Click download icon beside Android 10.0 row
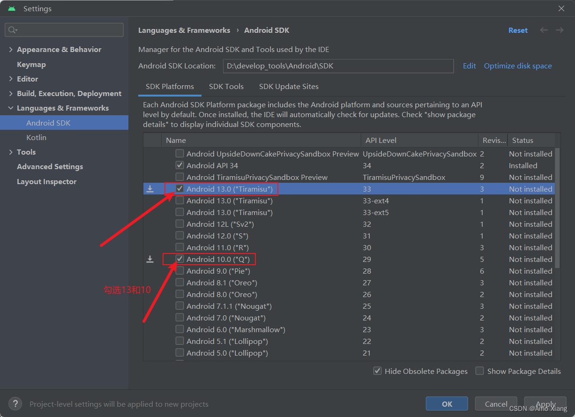575x417 pixels. pyautogui.click(x=150, y=259)
